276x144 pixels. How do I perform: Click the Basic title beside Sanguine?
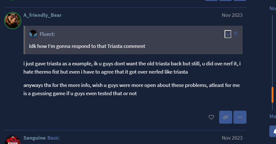(53, 138)
